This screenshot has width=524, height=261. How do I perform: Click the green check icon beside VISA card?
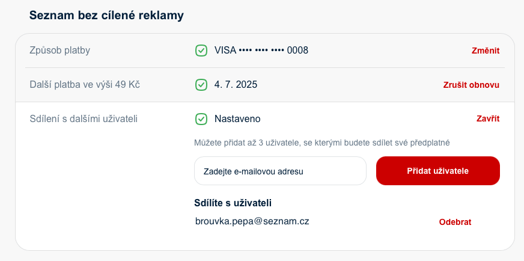click(x=201, y=51)
